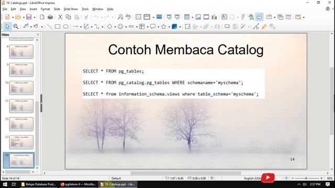Select the arrow Select tool
Screen dimensions: 335x188
click(x=7, y=27)
